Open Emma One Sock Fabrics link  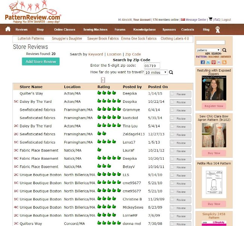coord(139,38)
